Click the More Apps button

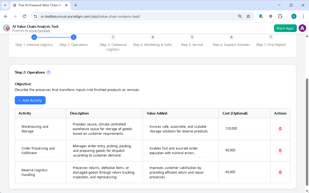[285, 28]
